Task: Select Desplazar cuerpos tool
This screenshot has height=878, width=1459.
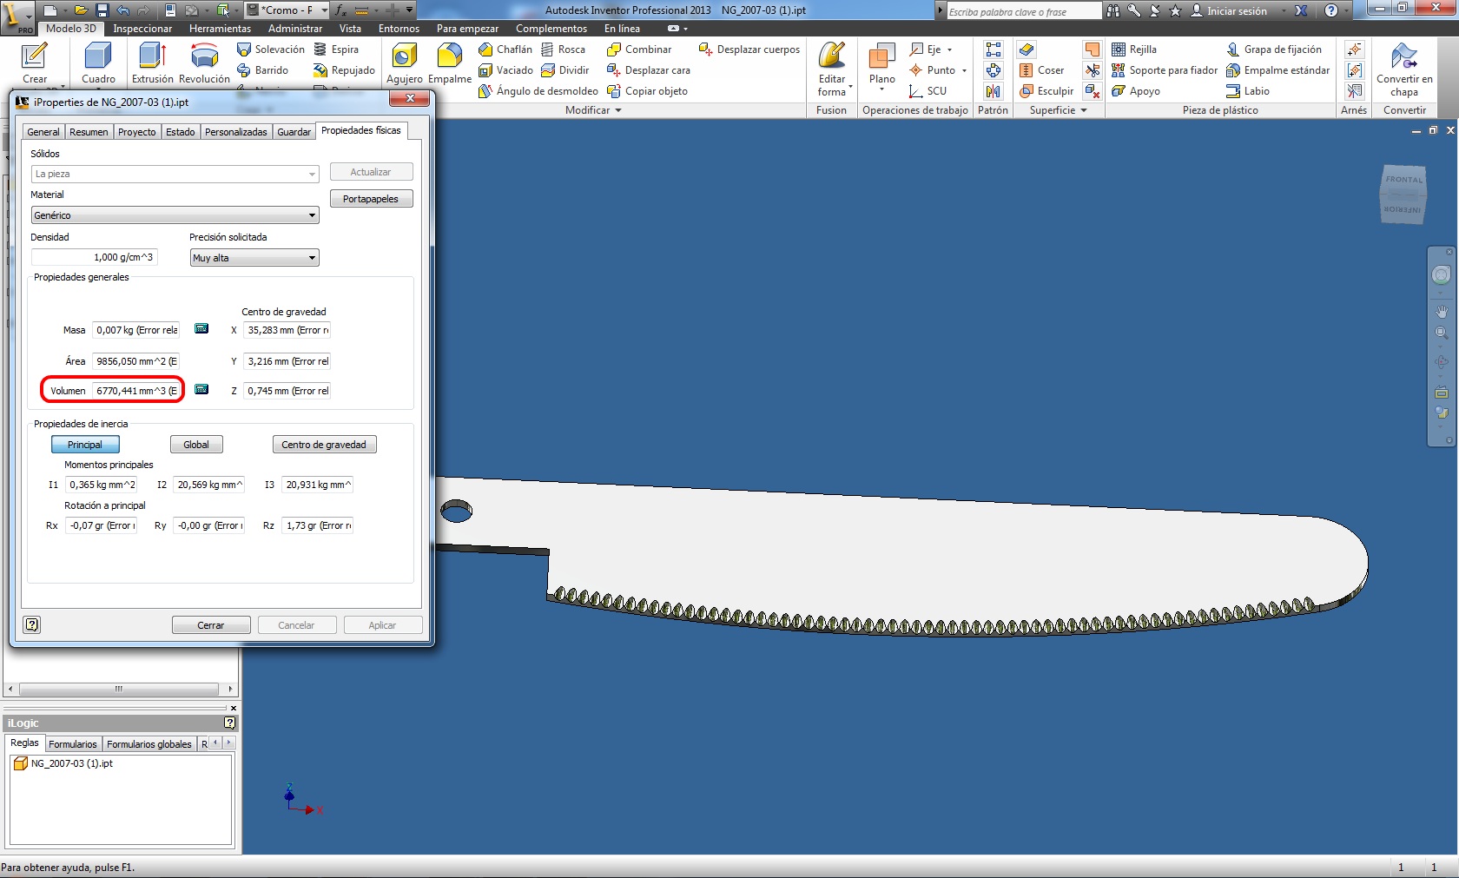Action: click(749, 50)
